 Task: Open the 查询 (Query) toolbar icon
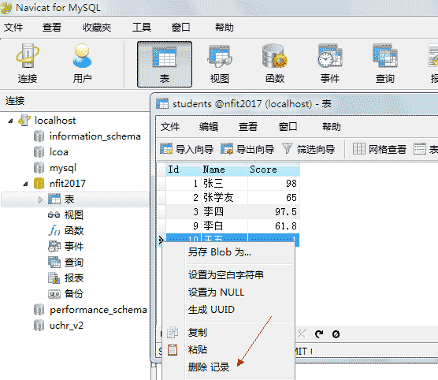click(x=385, y=64)
